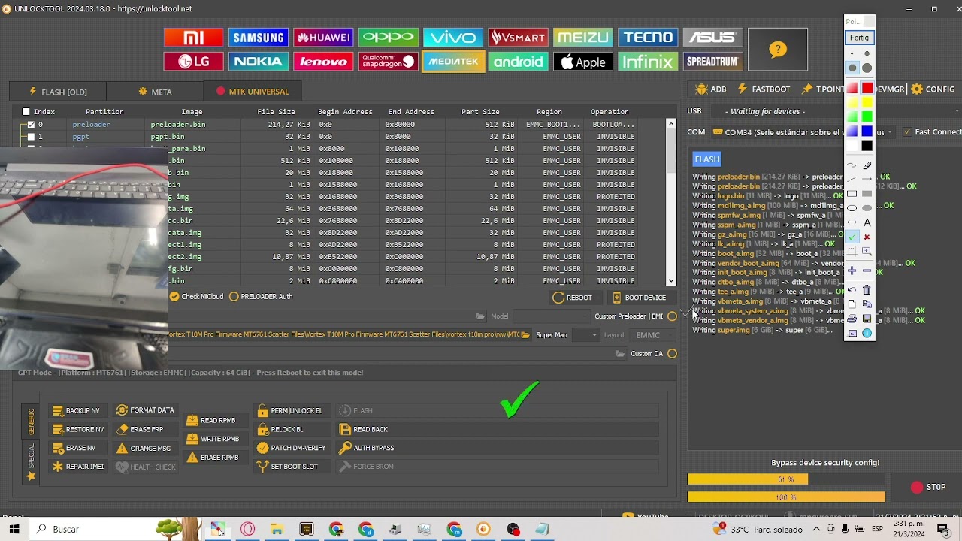Screen dimensions: 962x541
Task: Select the MediaTek brand logo
Action: pos(452,62)
